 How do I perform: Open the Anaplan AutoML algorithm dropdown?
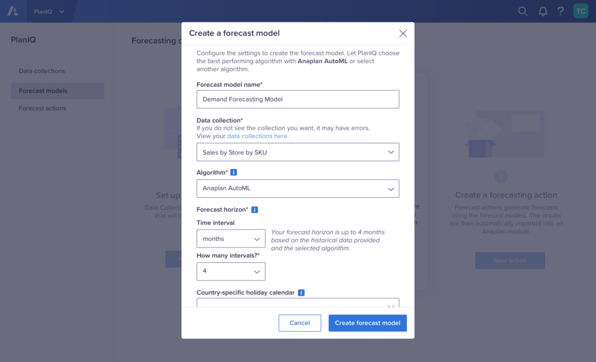pos(298,188)
